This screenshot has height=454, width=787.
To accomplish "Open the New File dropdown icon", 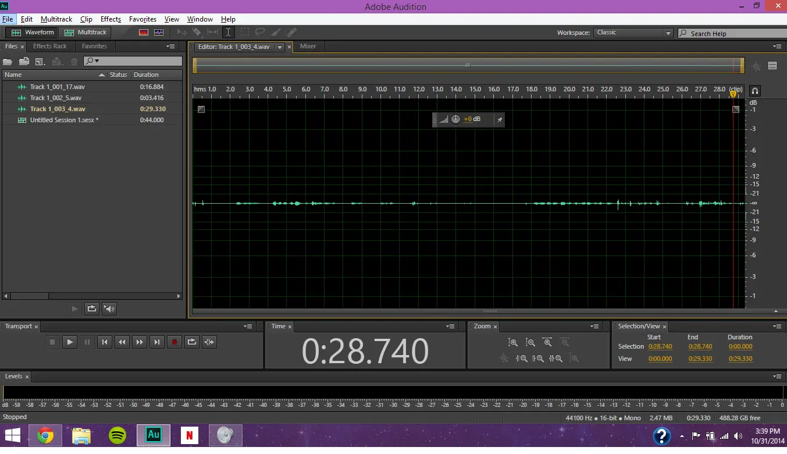I will coord(40,61).
